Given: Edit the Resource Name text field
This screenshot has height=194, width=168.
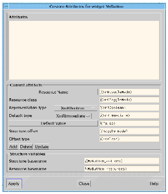Looking at the screenshot, I should 129,92.
